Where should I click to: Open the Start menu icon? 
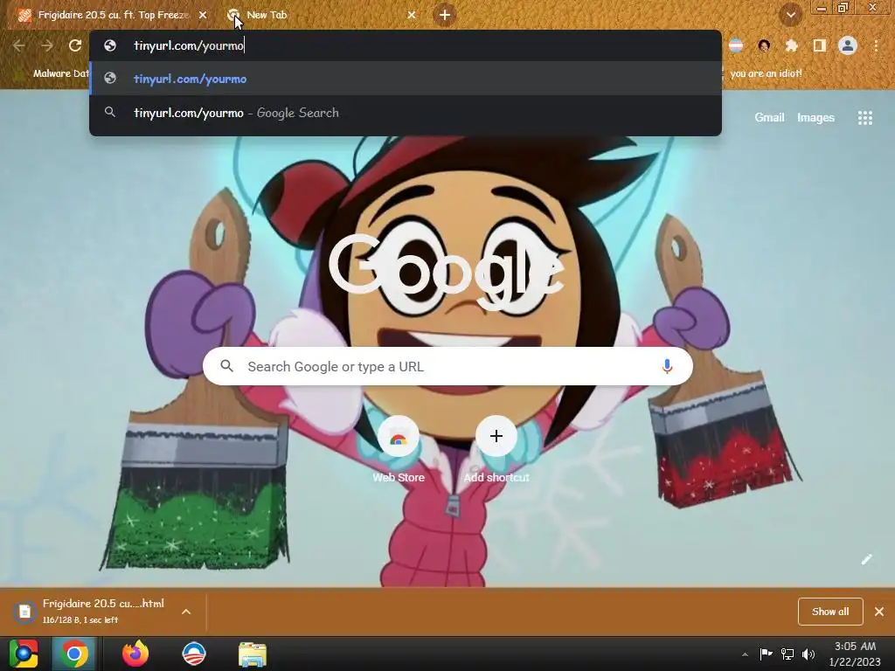[24, 654]
